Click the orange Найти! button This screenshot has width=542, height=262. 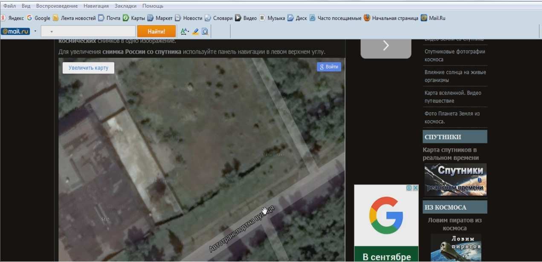[x=157, y=31]
